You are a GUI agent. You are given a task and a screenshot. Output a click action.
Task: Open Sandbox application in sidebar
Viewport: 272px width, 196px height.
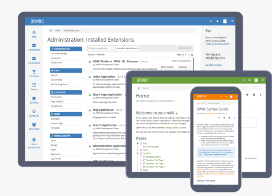(34, 100)
